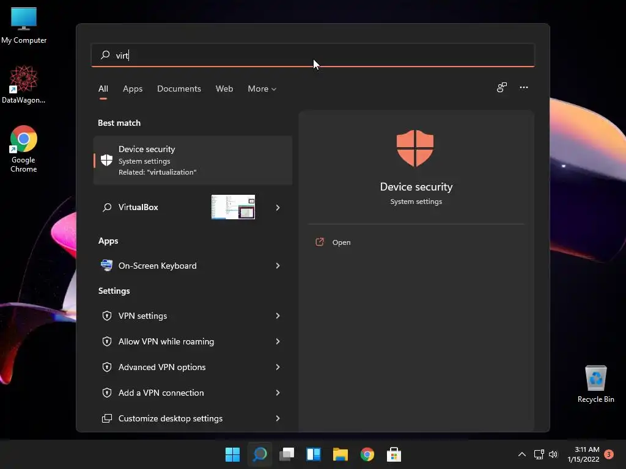Switch to the Documents search tab
Image resolution: width=626 pixels, height=469 pixels.
179,89
